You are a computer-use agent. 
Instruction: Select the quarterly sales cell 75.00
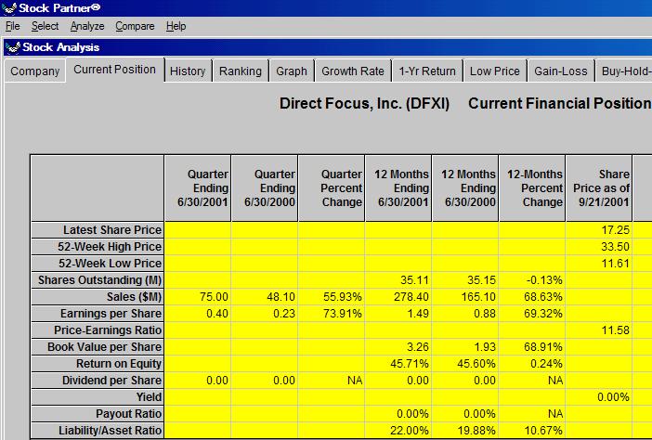[198, 297]
